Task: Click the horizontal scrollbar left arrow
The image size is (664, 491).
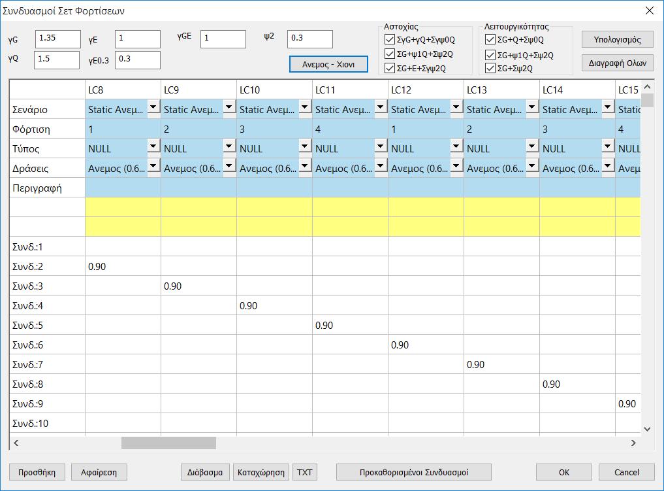Action: [16, 443]
